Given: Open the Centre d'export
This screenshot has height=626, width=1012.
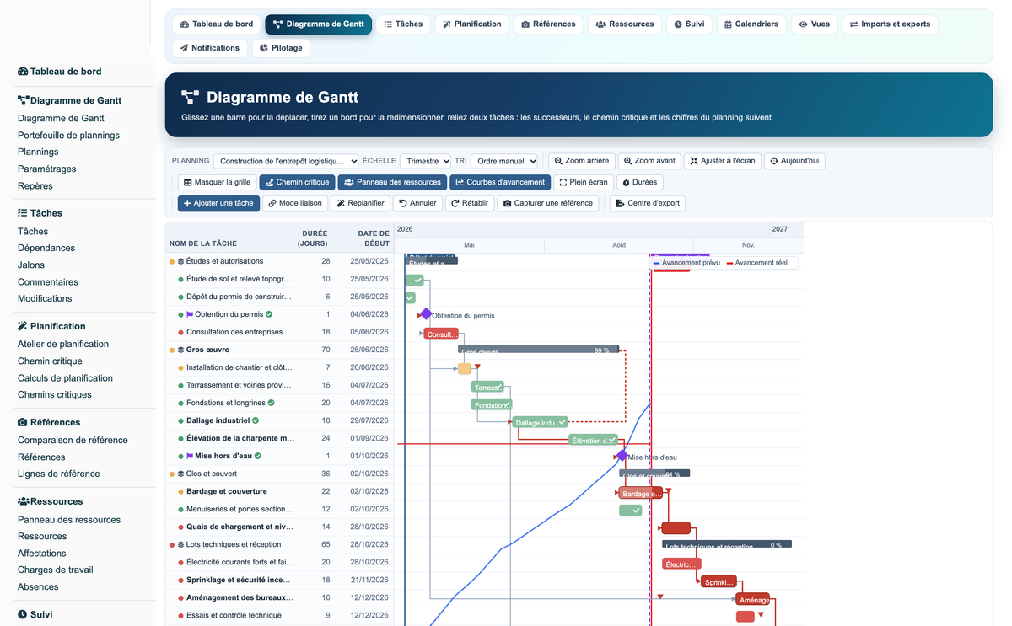Looking at the screenshot, I should tap(648, 203).
